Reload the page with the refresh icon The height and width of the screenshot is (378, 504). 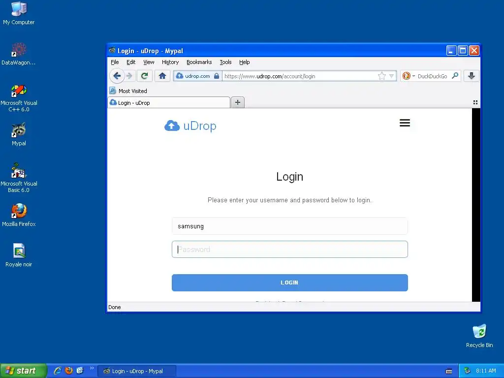coord(144,76)
